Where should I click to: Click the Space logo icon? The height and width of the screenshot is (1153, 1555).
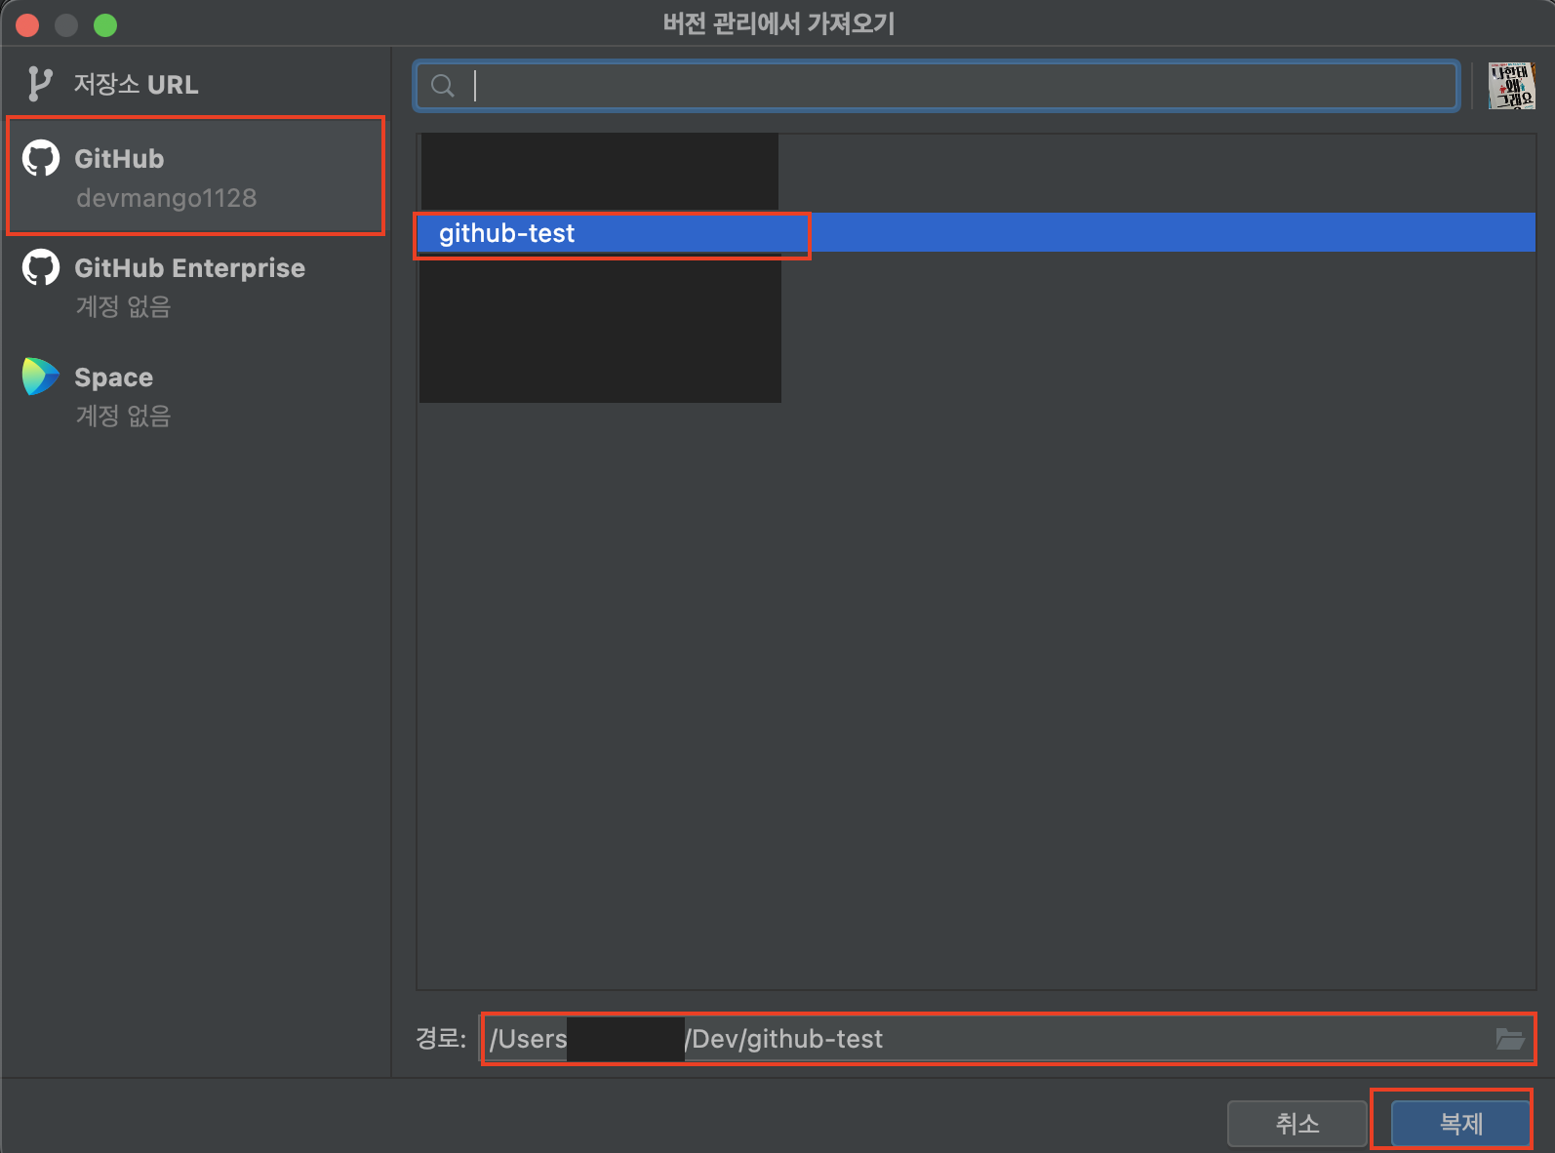pos(41,377)
